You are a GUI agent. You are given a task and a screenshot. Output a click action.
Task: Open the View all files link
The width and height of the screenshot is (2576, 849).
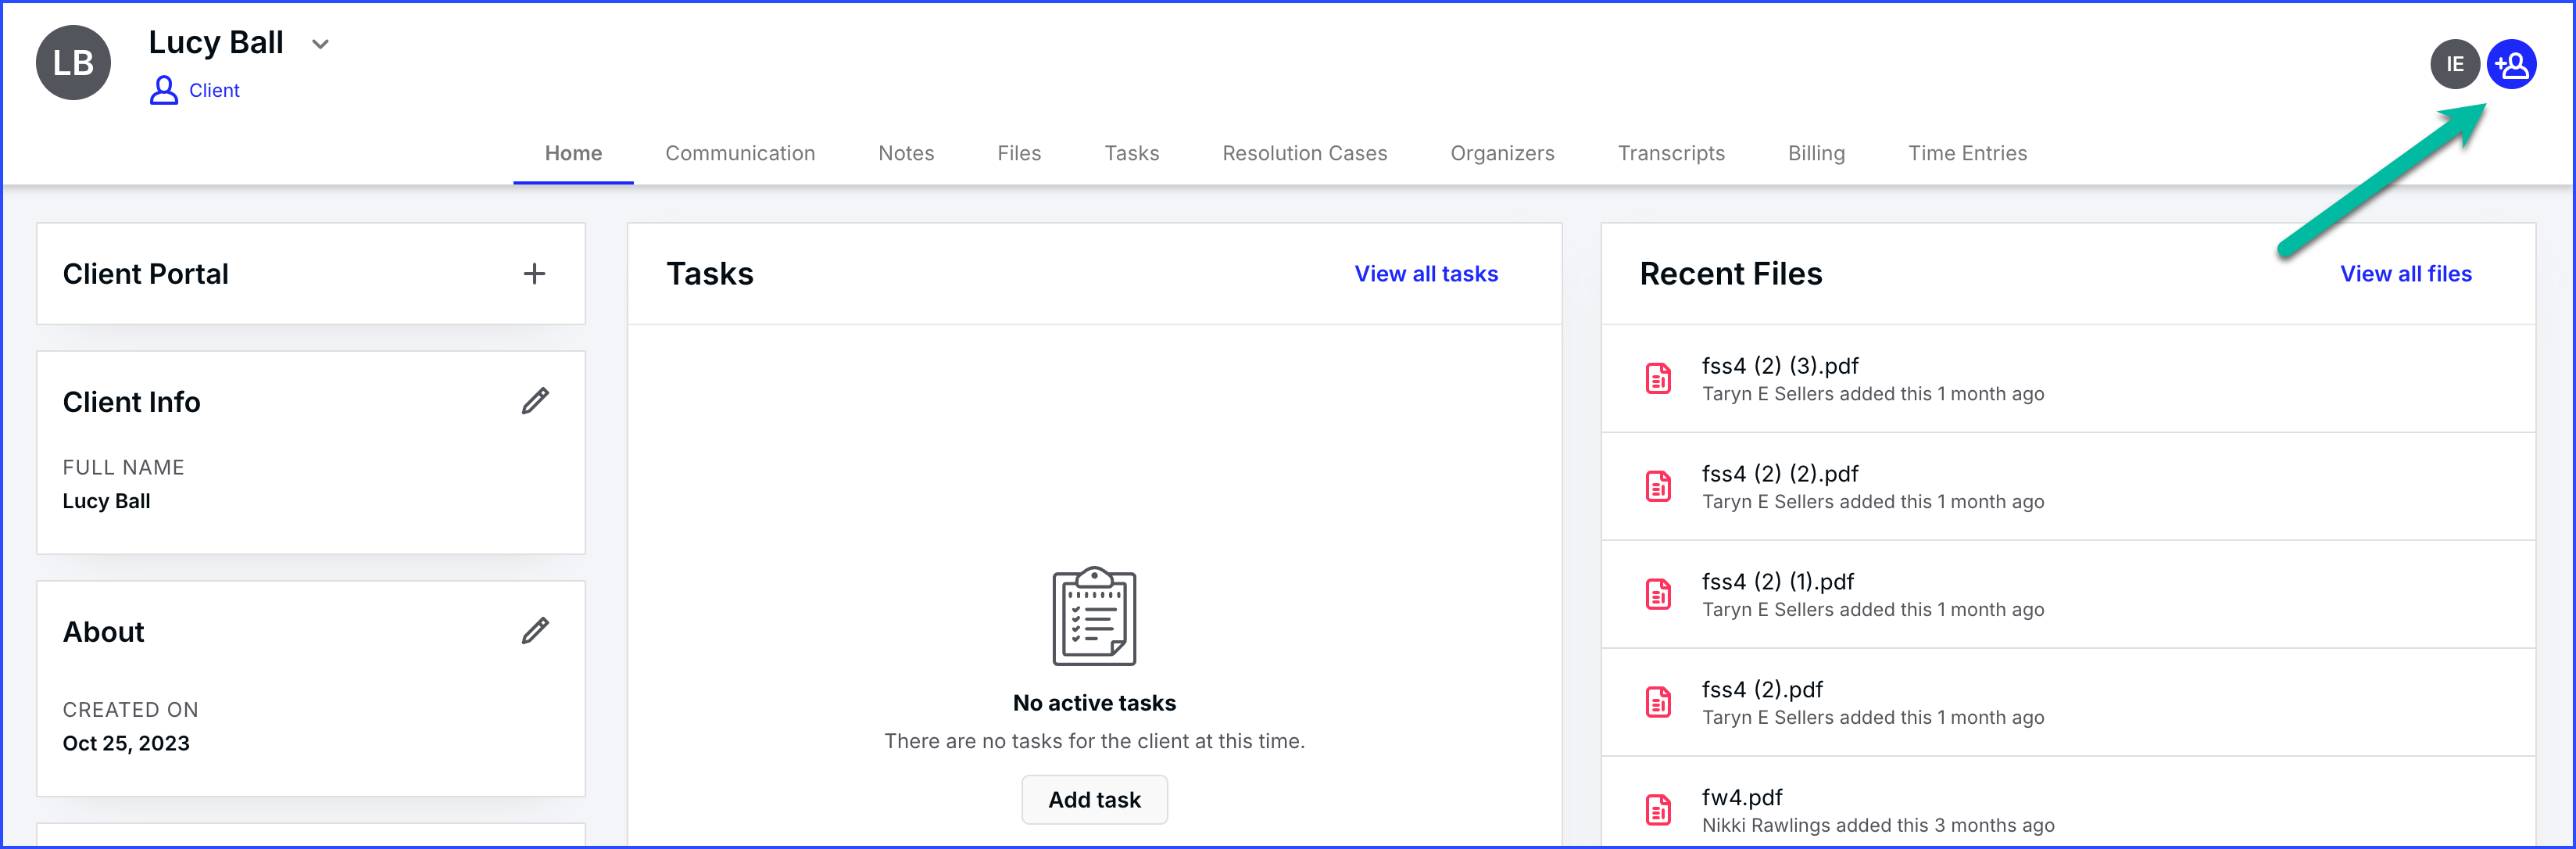[x=2405, y=274]
